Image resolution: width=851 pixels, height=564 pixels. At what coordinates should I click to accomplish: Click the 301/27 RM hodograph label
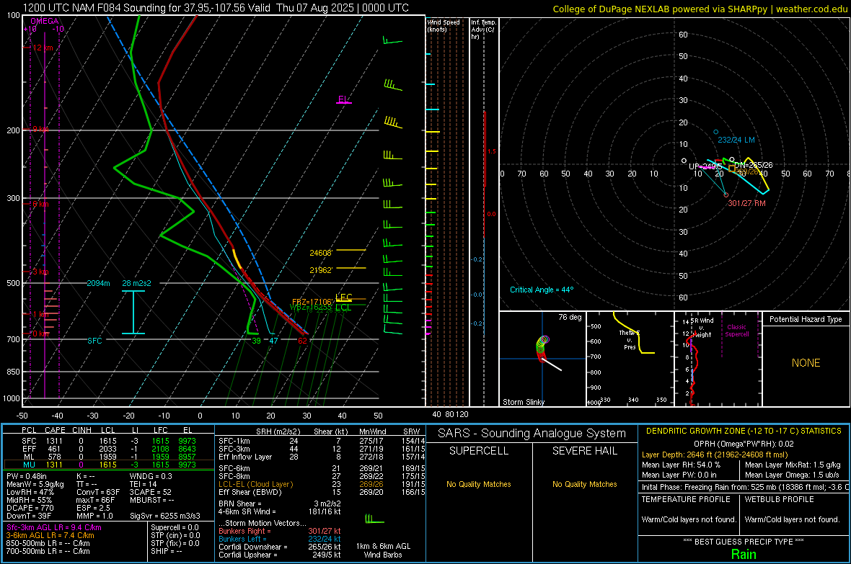[x=747, y=203]
